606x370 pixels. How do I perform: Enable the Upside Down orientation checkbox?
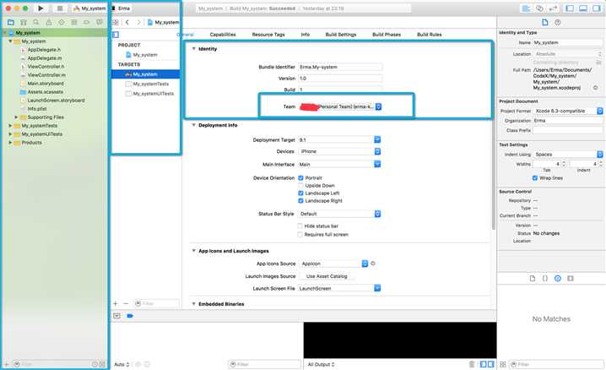tap(300, 186)
